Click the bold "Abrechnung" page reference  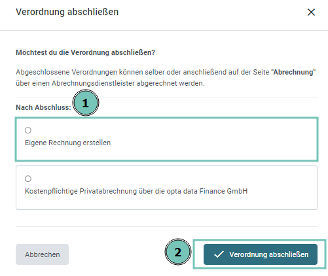click(x=293, y=72)
